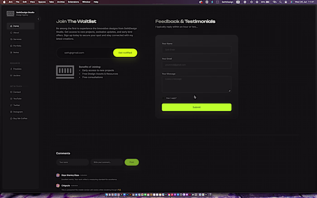Open the Arc menu
Screen dimensions: 317x198
tap(10, 2)
